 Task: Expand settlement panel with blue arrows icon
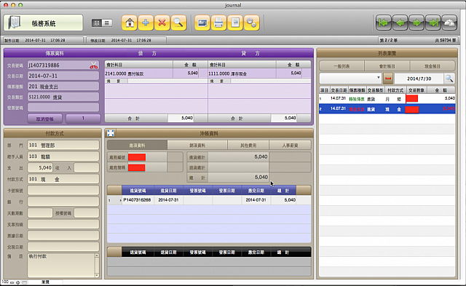pyautogui.click(x=111, y=133)
